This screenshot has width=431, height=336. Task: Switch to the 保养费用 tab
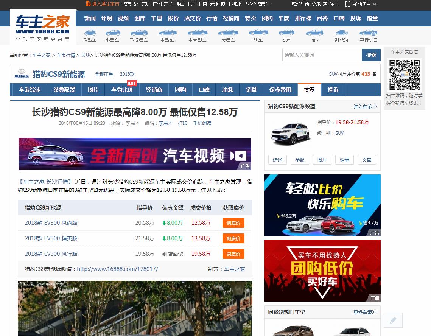click(280, 90)
